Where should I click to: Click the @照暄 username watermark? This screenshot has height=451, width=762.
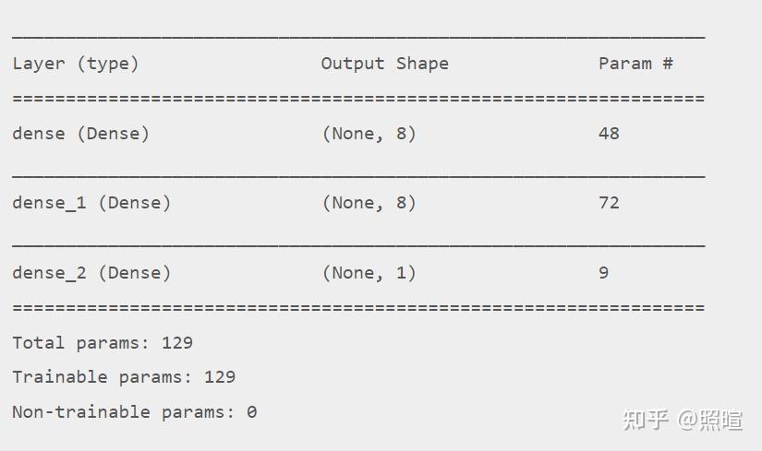pos(710,420)
